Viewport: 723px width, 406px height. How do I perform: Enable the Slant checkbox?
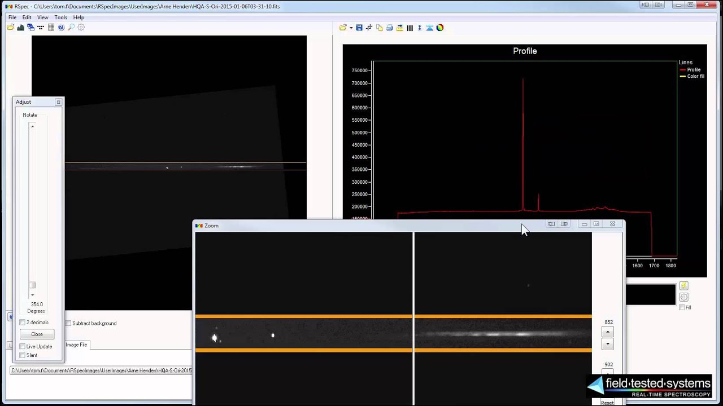coord(23,355)
